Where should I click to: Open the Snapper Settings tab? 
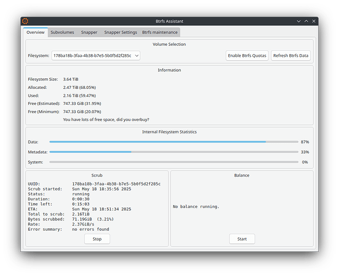pos(120,32)
